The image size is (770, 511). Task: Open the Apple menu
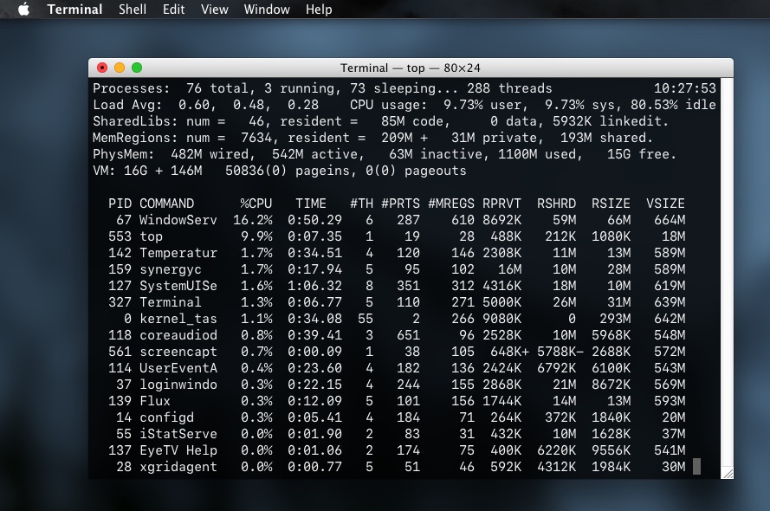23,9
